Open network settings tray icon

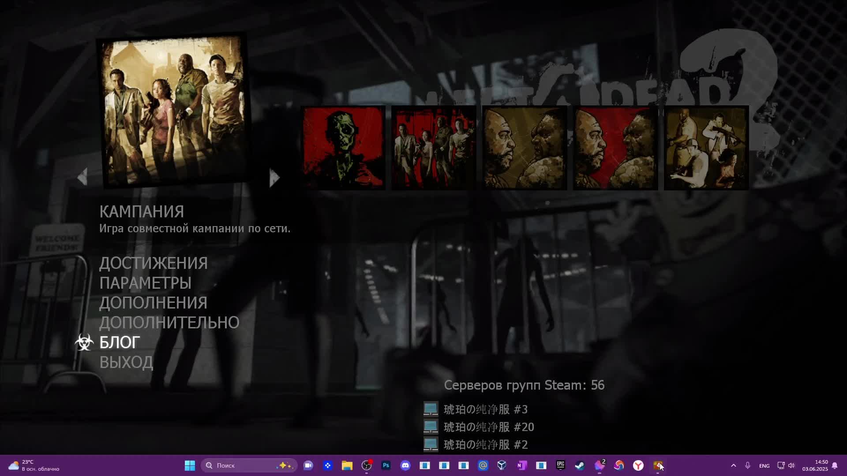[781, 465]
